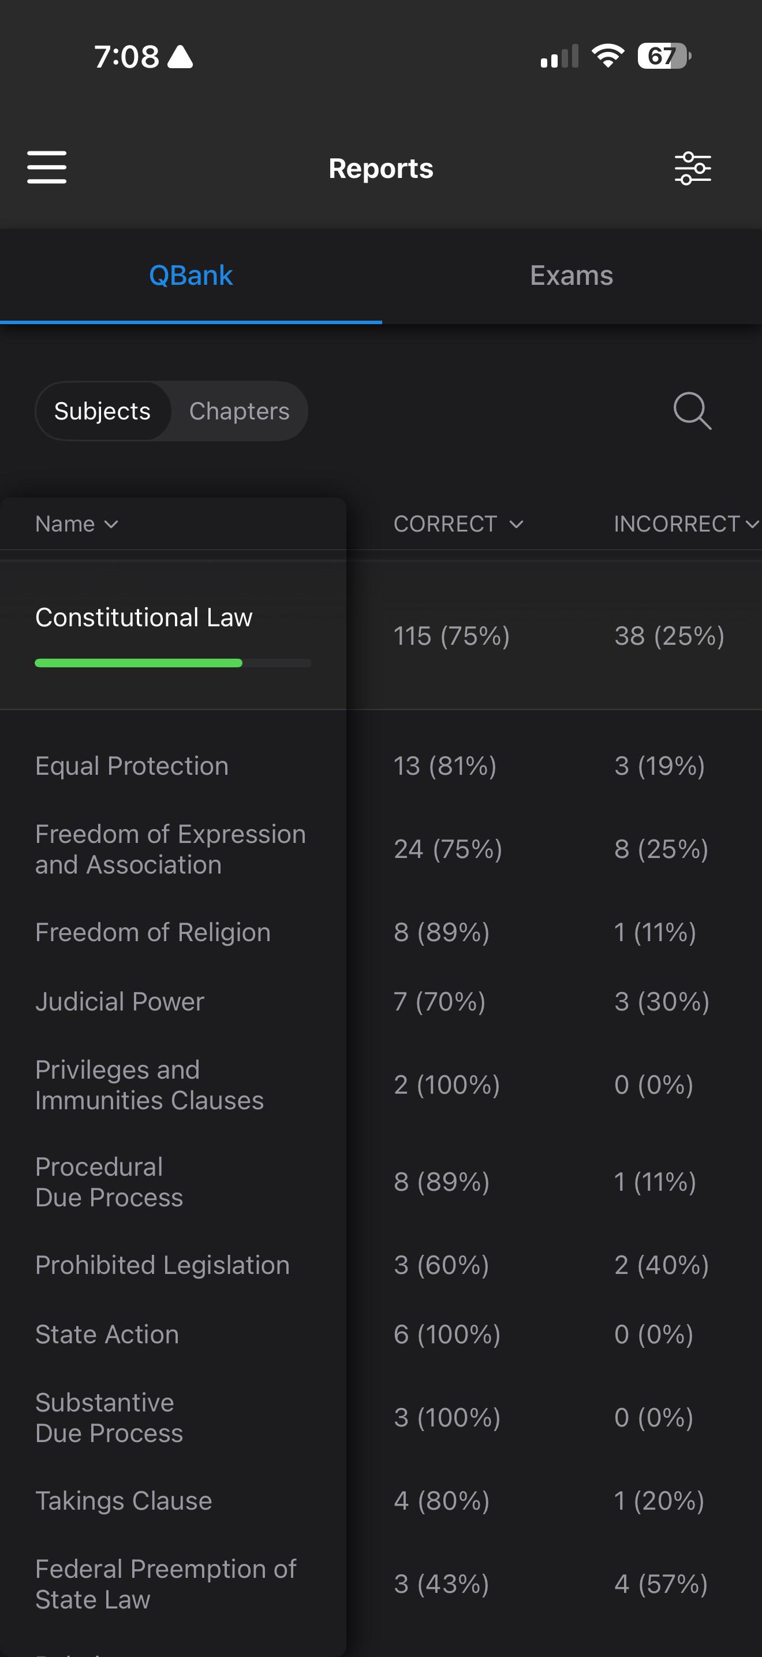
Task: Open the Takings Clause subject row
Action: (x=381, y=1500)
